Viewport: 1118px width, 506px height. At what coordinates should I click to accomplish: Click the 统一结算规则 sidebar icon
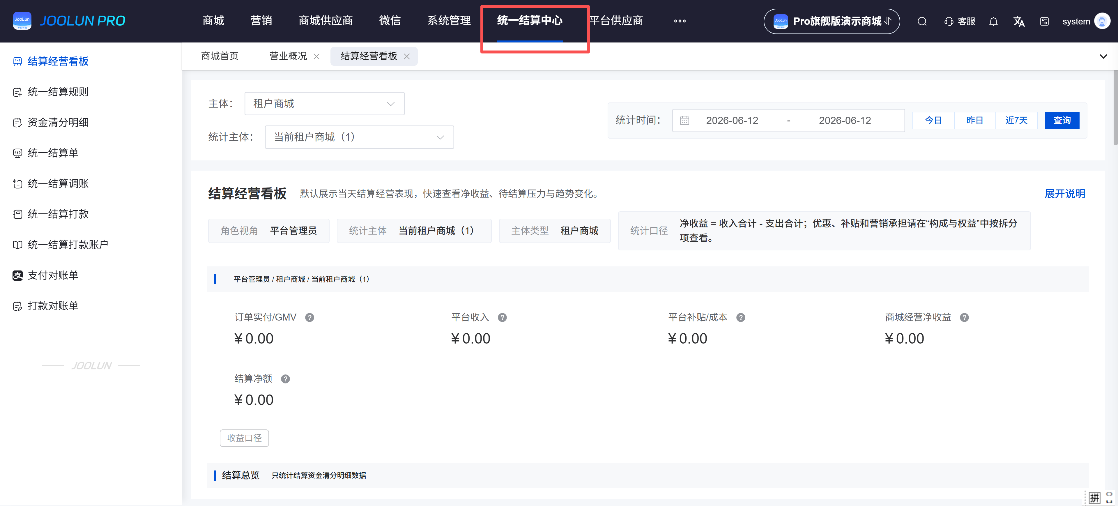pyautogui.click(x=17, y=92)
